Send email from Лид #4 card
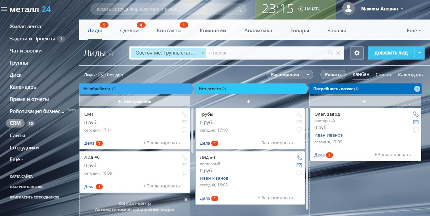This screenshot has height=216, width=430. (x=299, y=165)
